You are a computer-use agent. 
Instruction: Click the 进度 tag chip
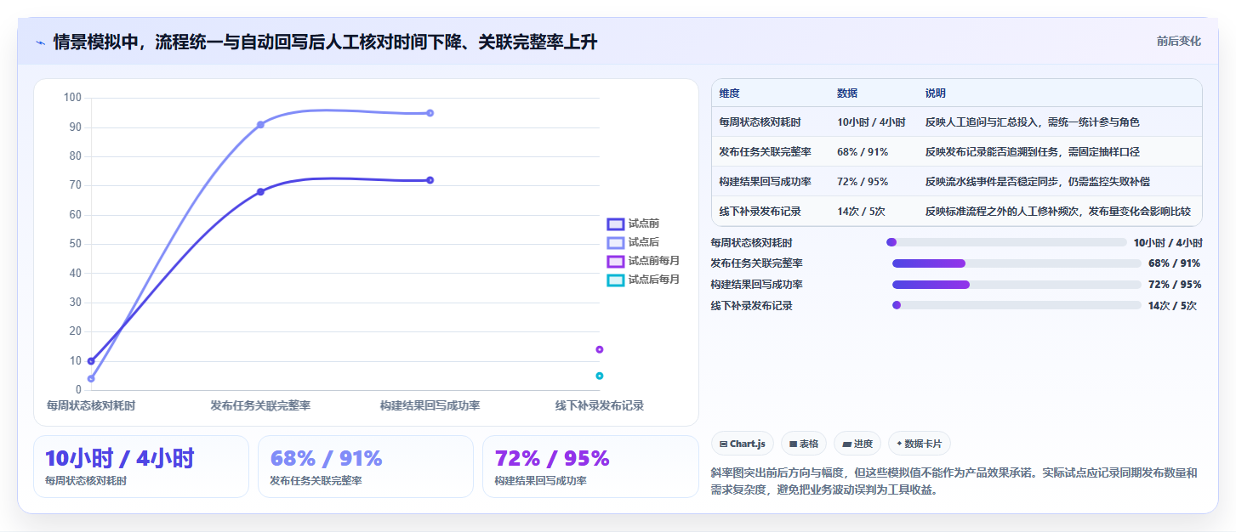(x=857, y=444)
